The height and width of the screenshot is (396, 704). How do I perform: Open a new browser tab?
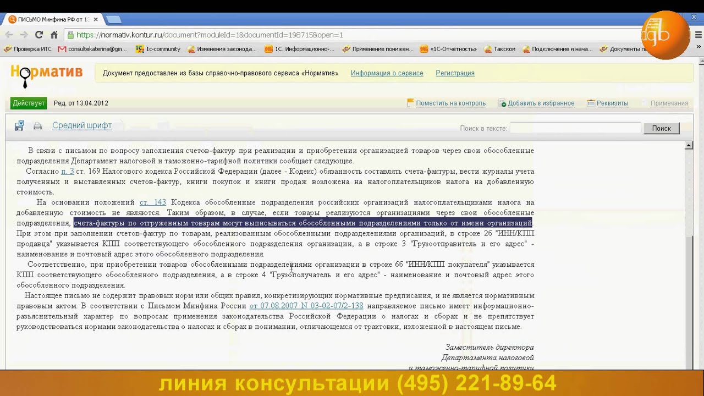click(x=113, y=19)
